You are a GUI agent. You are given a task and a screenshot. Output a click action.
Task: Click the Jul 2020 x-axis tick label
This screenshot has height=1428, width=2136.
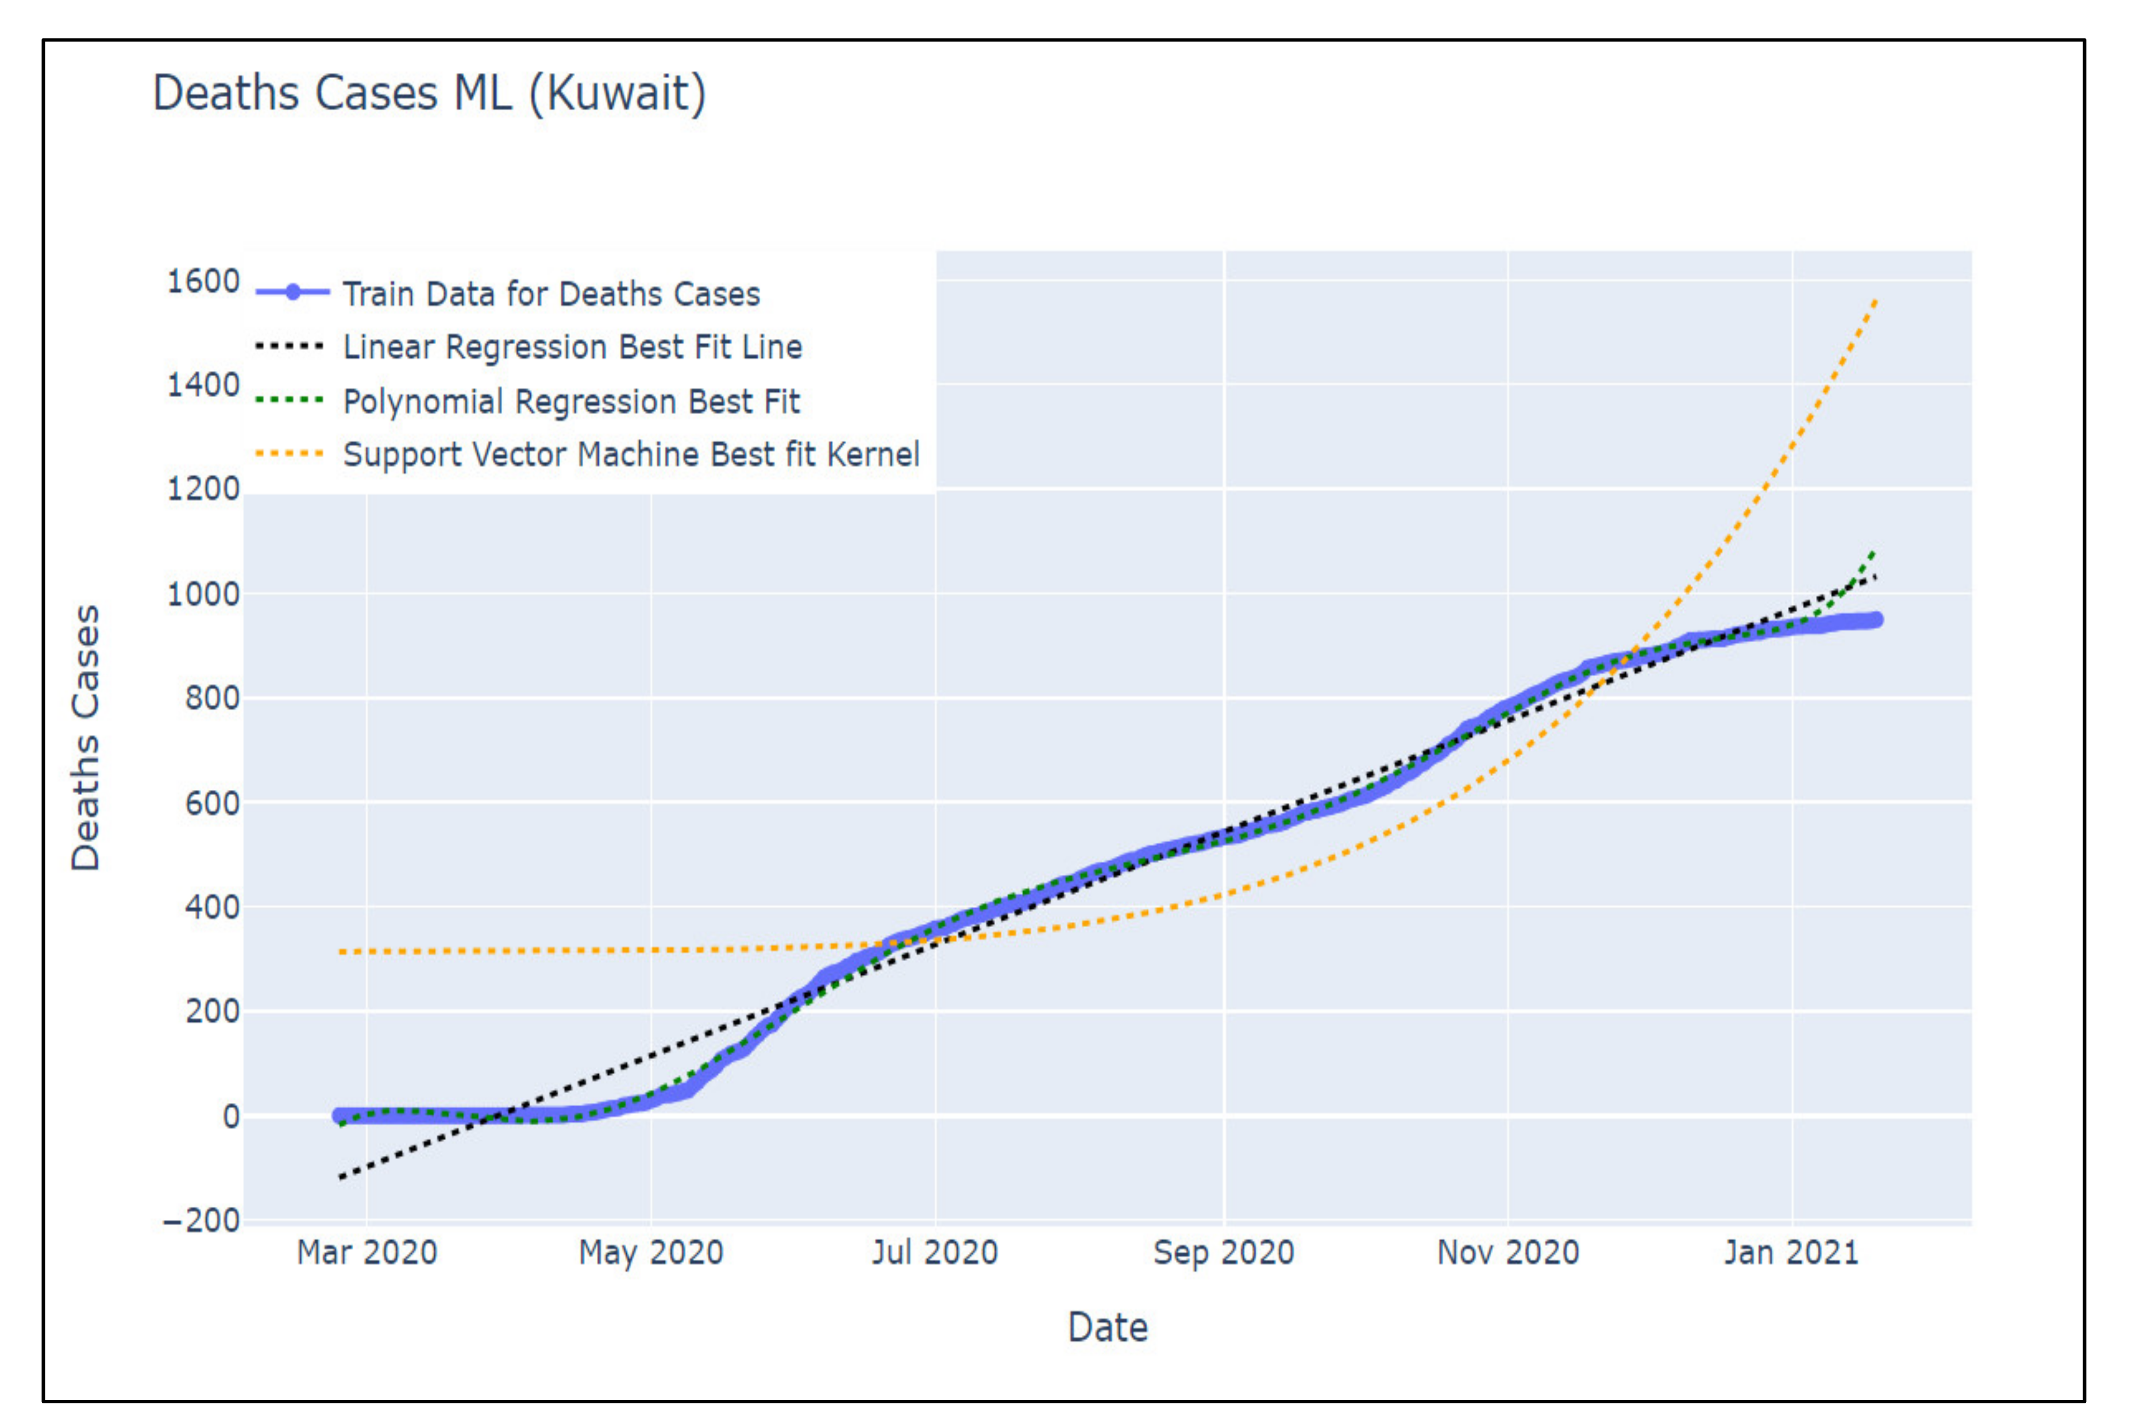coord(935,1252)
